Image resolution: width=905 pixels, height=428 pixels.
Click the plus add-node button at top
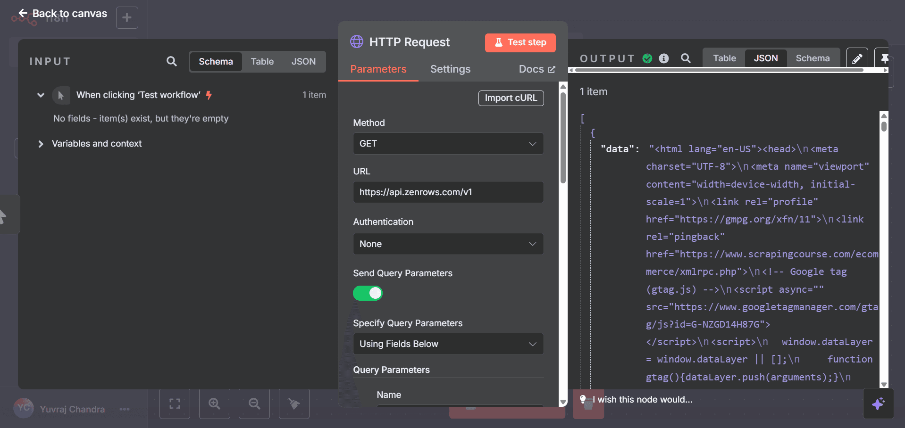127,17
